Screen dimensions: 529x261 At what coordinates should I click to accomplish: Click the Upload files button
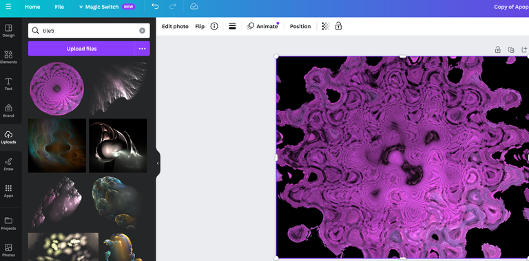[x=81, y=49]
